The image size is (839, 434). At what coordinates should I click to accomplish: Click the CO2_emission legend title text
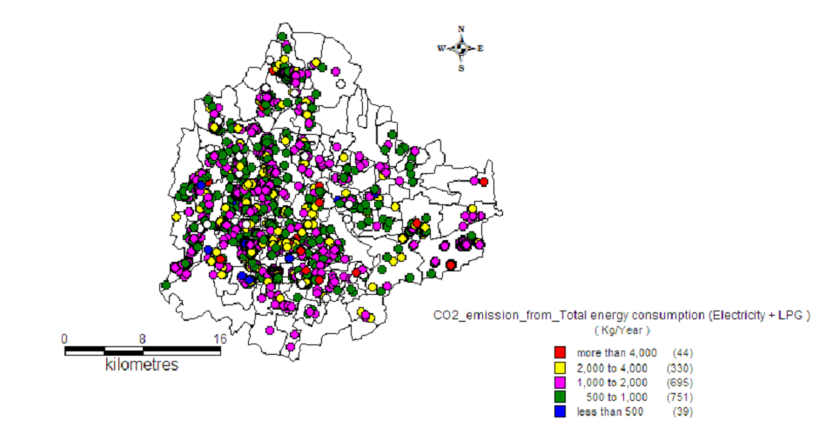(621, 316)
